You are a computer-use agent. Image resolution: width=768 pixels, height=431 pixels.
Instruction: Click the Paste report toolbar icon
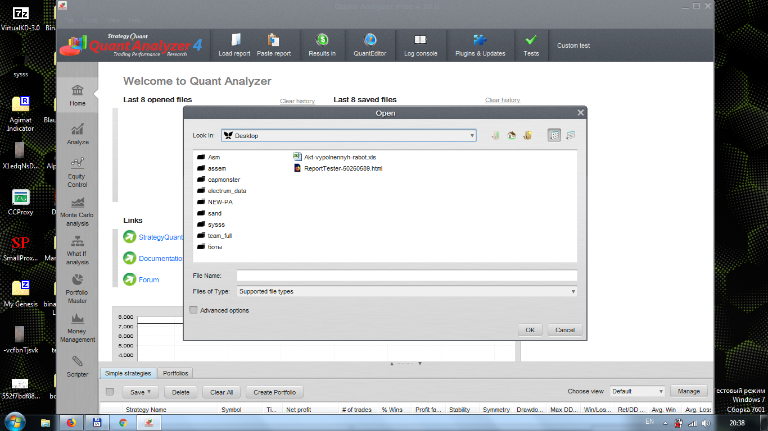(x=274, y=45)
